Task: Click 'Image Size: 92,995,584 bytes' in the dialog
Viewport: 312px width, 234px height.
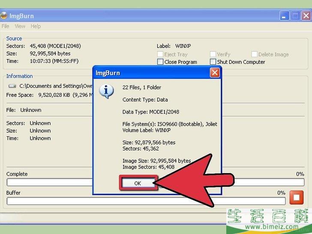Action: point(156,161)
